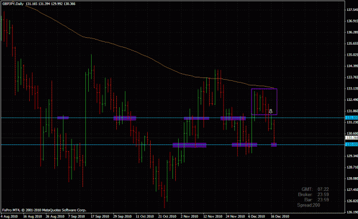Select the lower cyan horizontal support line
Image resolution: width=358 pixels, height=219 pixels.
tap(172, 144)
